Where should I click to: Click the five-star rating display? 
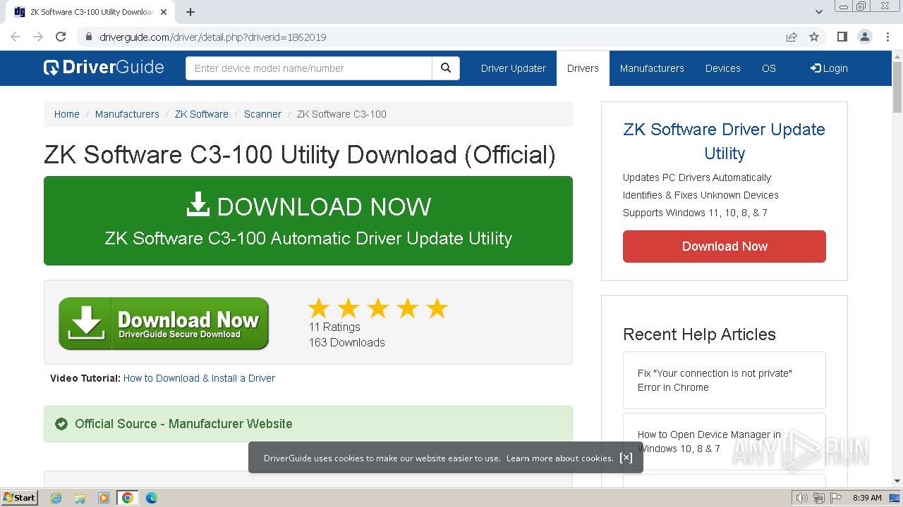tap(378, 308)
